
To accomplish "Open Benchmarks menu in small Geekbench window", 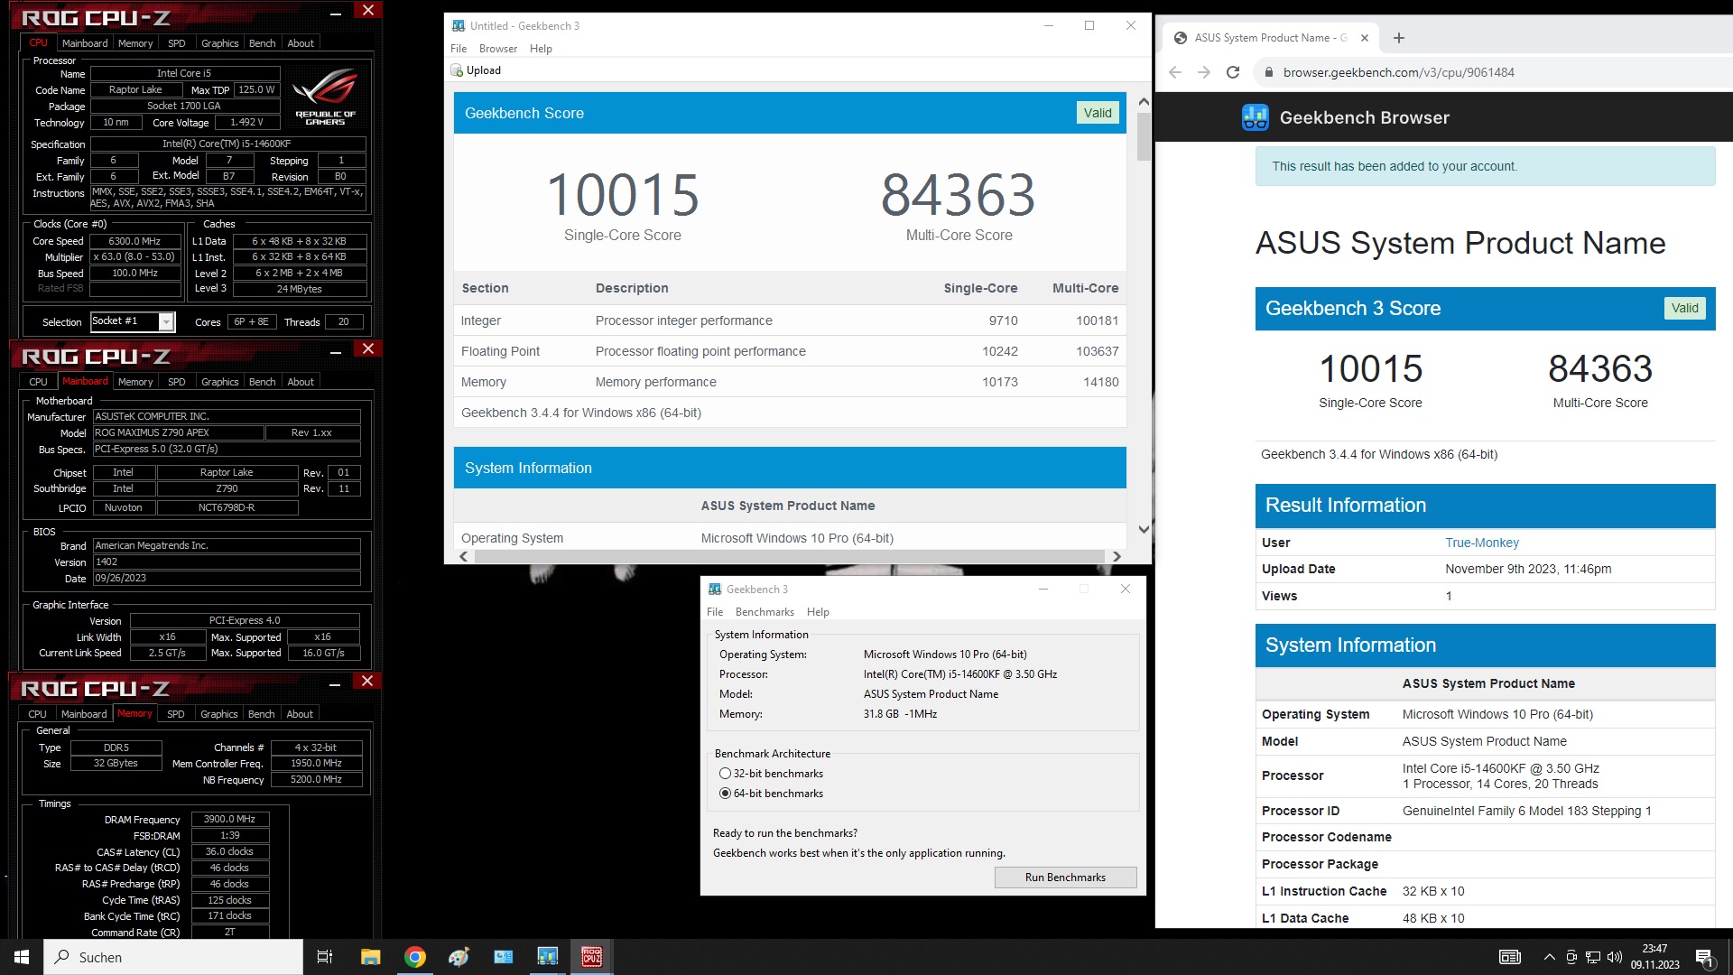I will coord(765,612).
